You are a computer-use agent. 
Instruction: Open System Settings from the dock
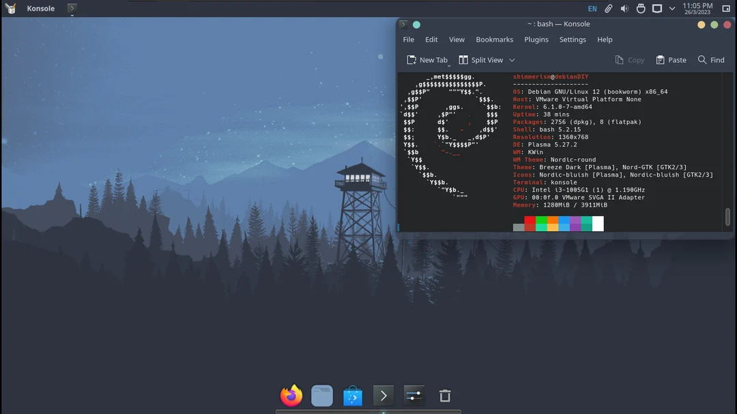pos(414,395)
